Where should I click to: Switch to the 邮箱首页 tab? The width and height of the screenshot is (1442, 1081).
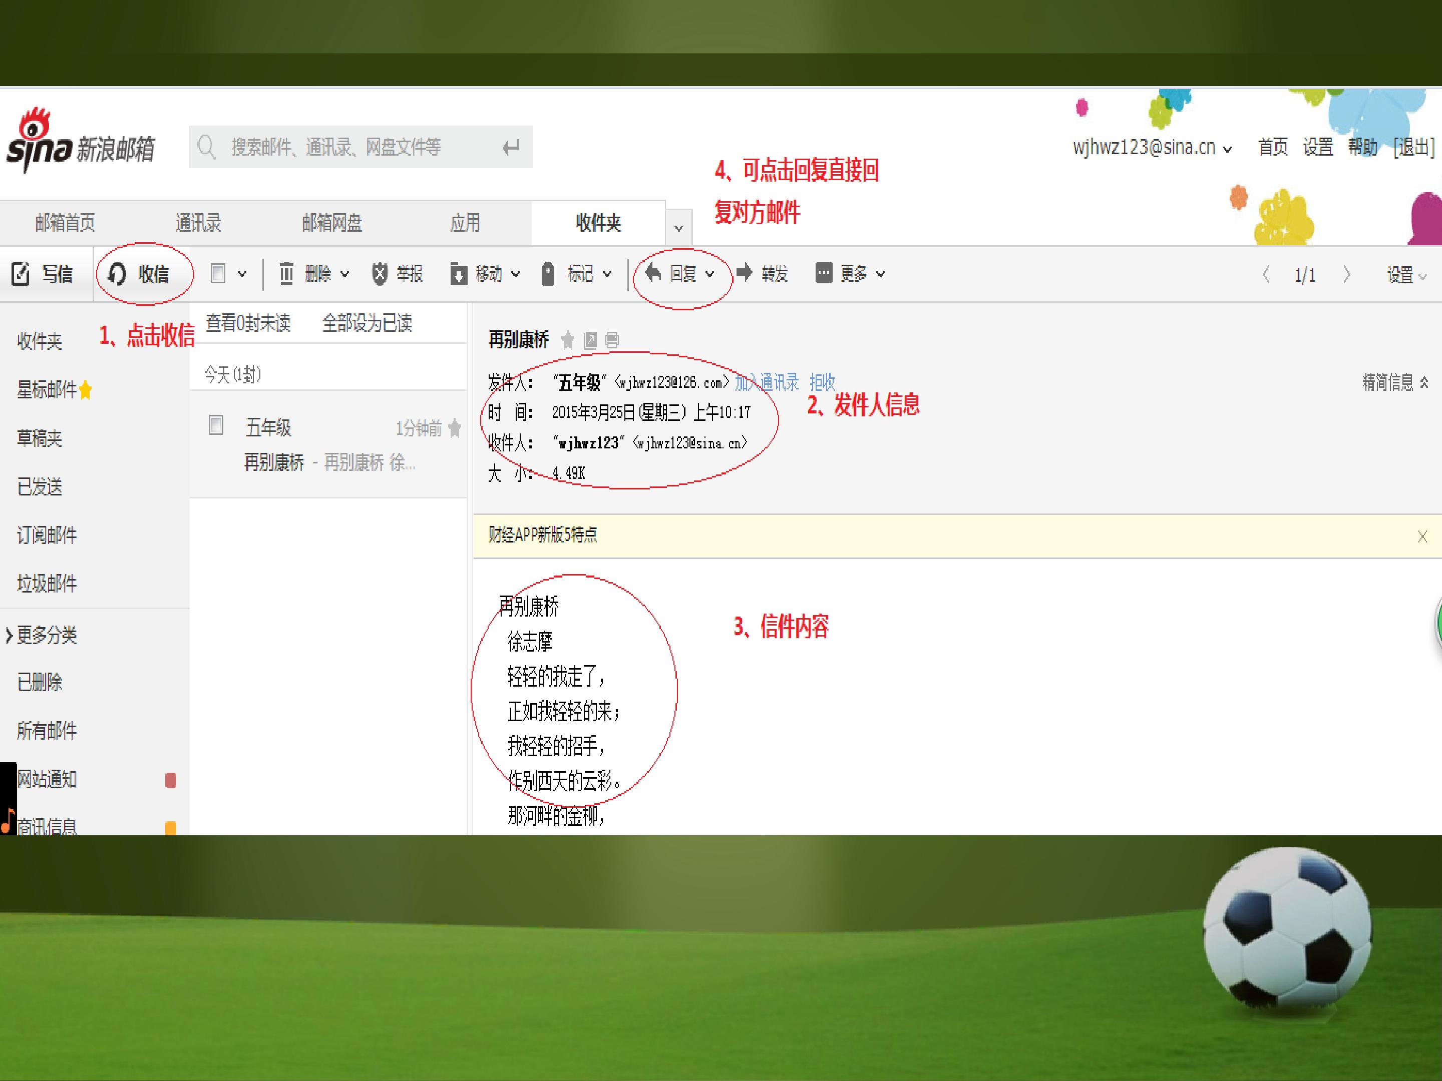point(65,224)
